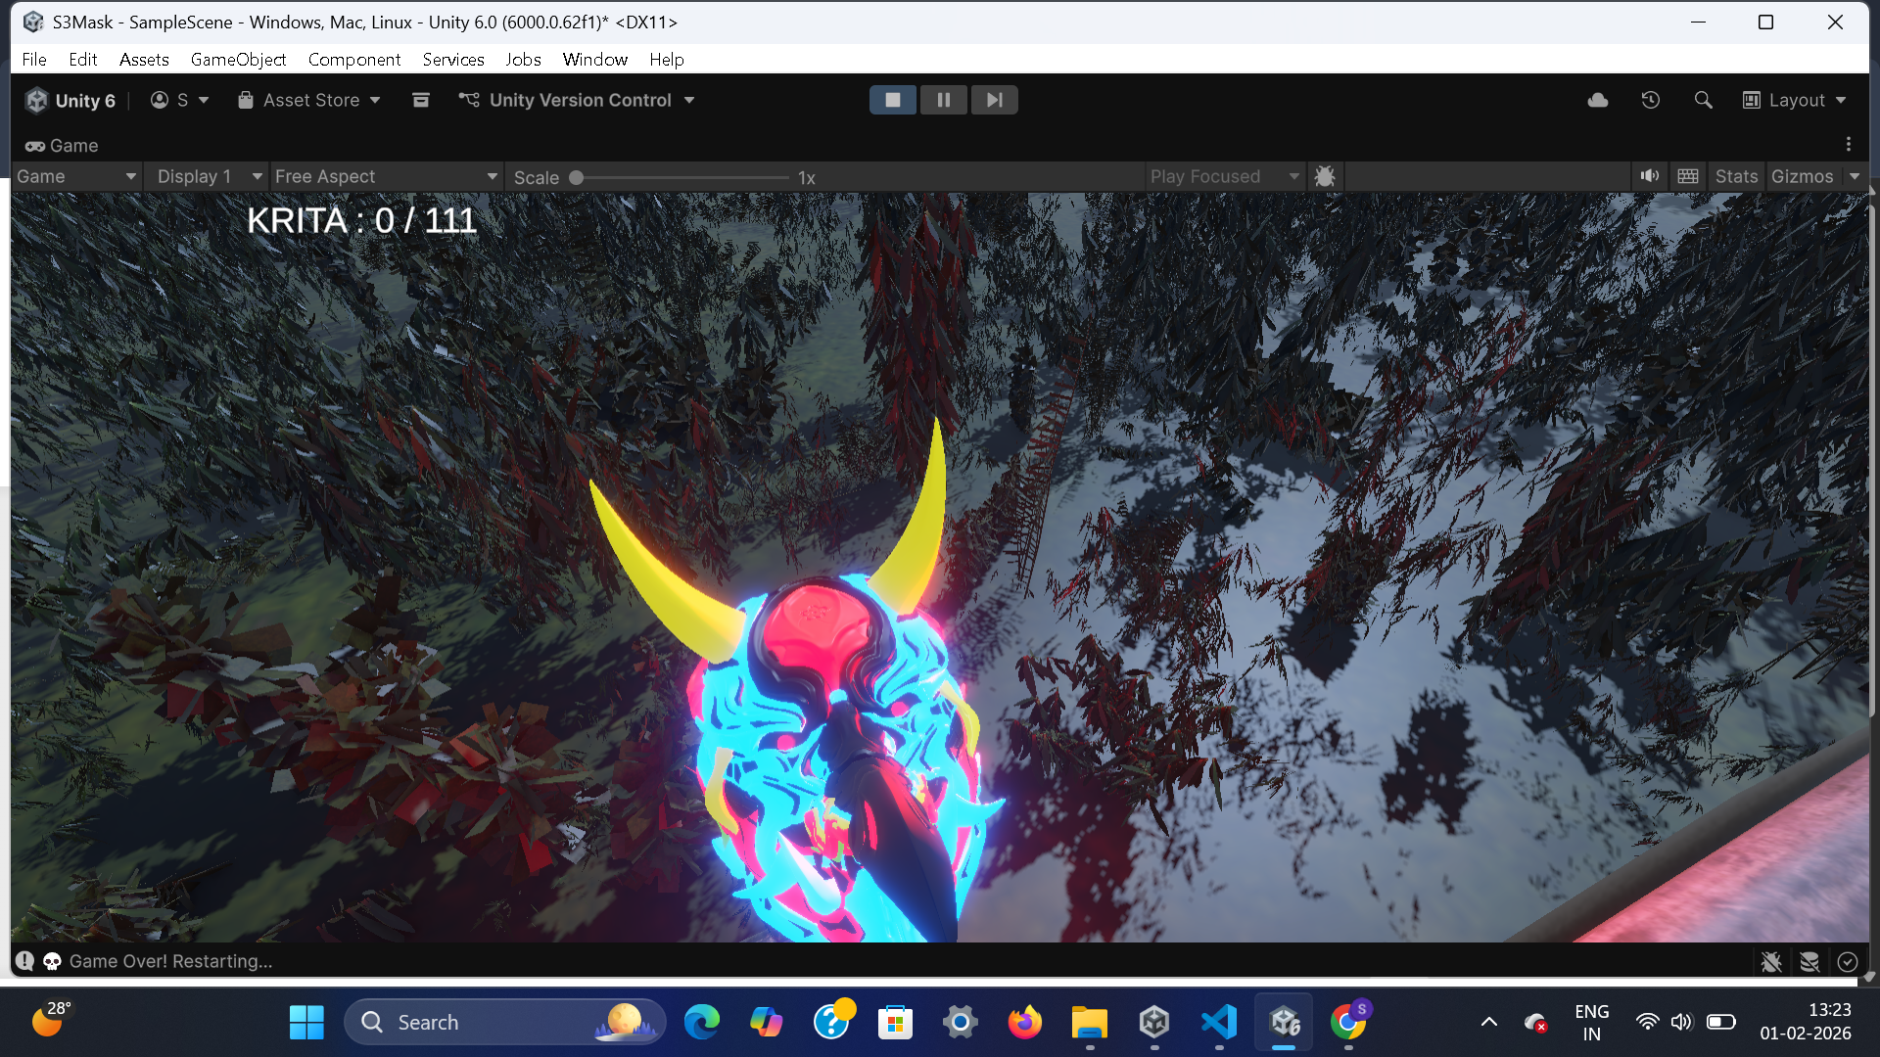Launch Visual Studio Code from taskbar

tap(1219, 1023)
